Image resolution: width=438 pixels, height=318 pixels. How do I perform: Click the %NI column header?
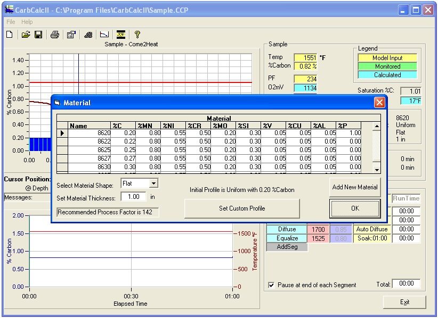click(x=173, y=125)
